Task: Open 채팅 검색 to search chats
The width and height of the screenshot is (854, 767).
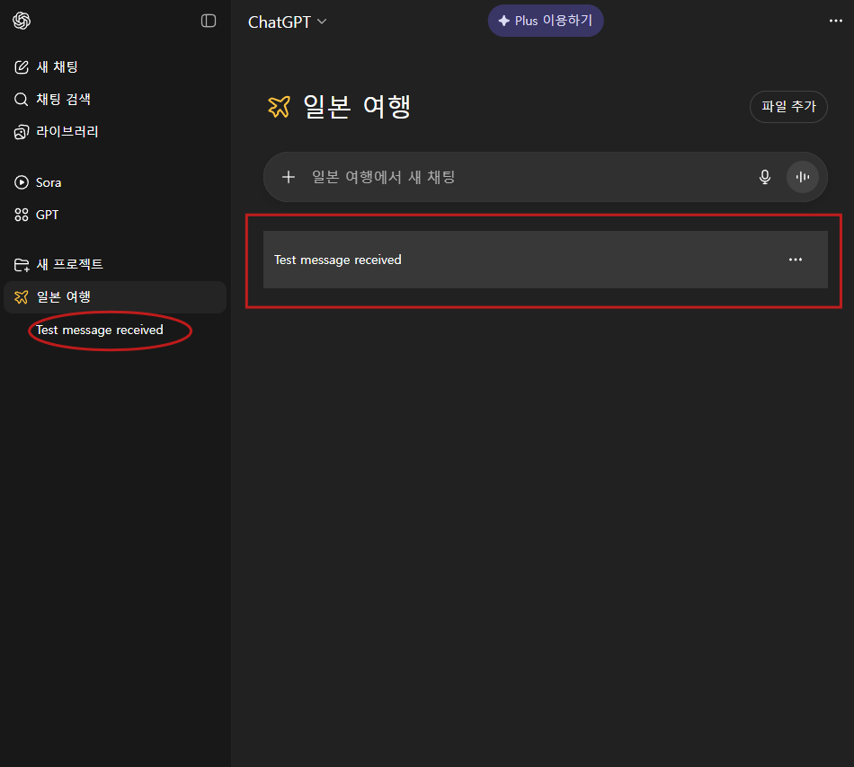Action: click(63, 100)
